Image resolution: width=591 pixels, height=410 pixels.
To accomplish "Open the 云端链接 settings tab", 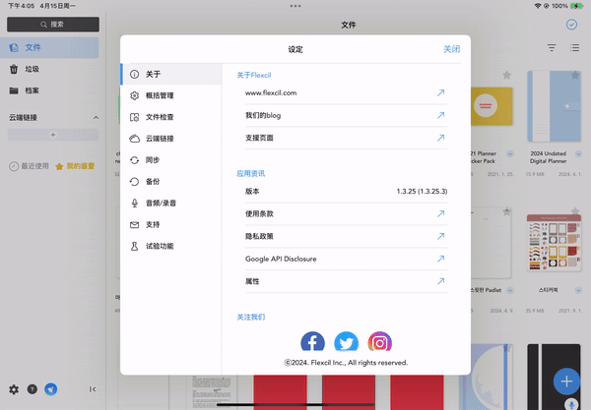I will 171,139.
